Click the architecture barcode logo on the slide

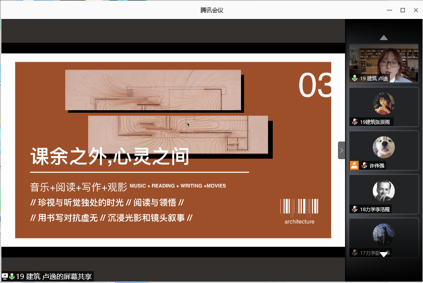(299, 211)
